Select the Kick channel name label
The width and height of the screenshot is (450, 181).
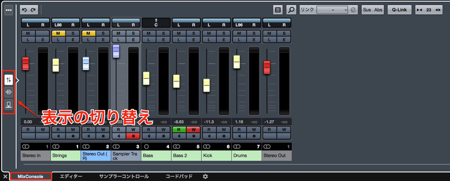click(x=216, y=156)
